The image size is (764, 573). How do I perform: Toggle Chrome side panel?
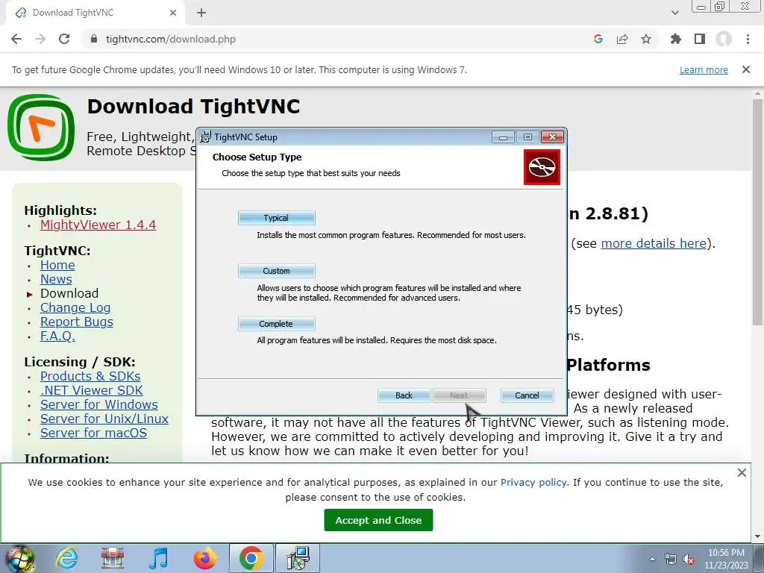tap(700, 39)
